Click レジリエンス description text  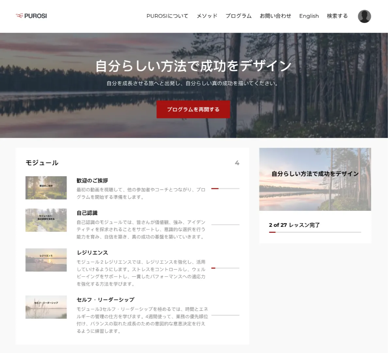click(x=141, y=273)
